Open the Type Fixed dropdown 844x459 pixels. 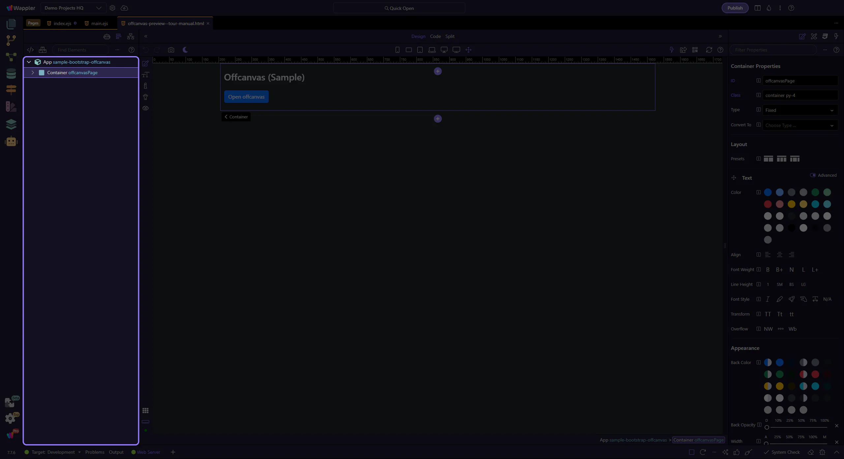tap(800, 110)
